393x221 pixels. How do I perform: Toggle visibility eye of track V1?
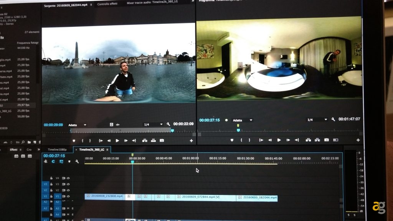[68, 196]
